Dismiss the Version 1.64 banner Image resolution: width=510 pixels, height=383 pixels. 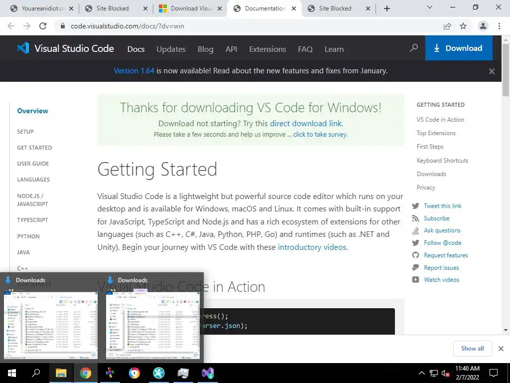[492, 71]
